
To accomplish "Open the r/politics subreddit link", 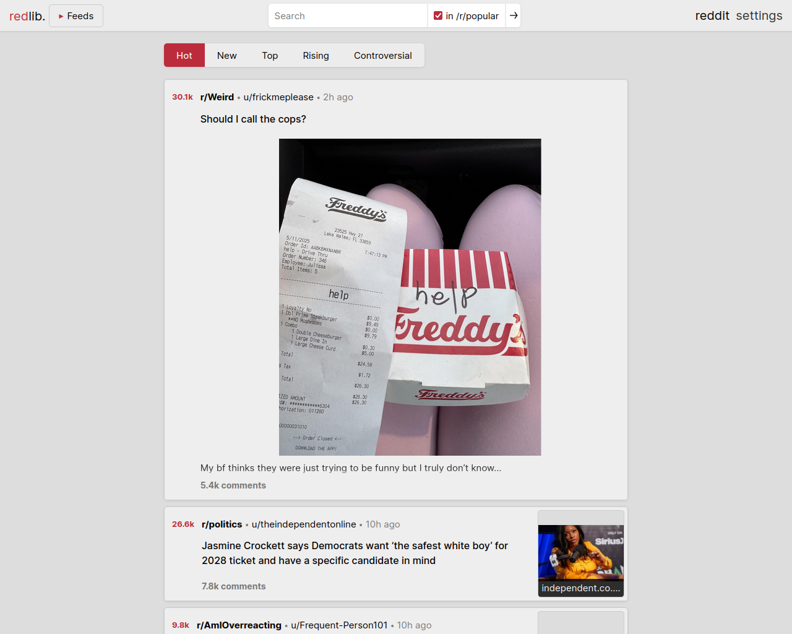I will 222,524.
